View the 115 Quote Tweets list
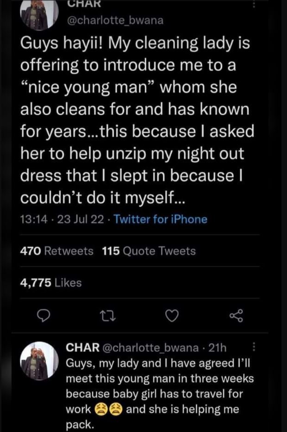This screenshot has width=287, height=432. coord(148,251)
